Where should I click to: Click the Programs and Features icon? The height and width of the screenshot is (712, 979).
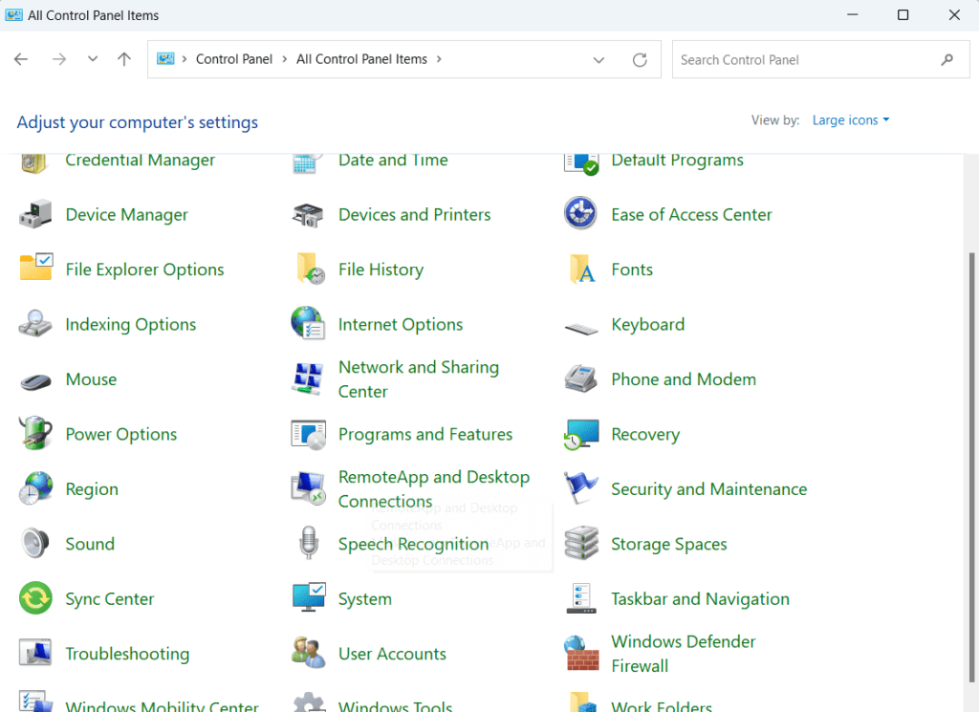(309, 434)
